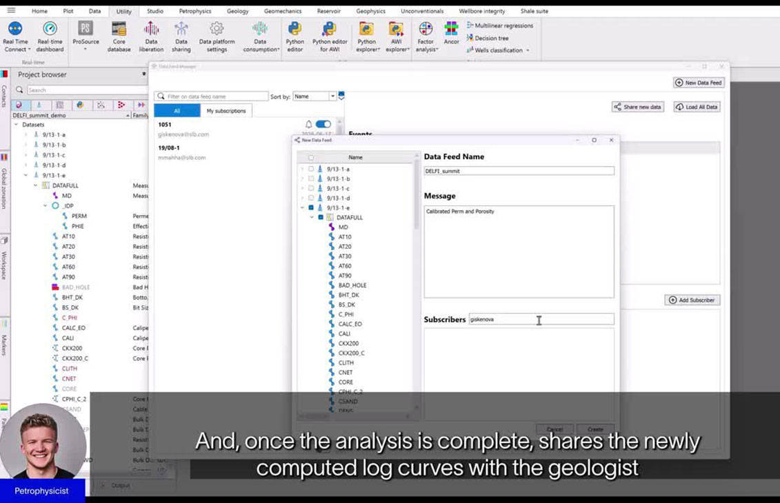780x503 pixels.
Task: Uncheck well 9/13-1-e in New Data Feed
Action: [311, 208]
